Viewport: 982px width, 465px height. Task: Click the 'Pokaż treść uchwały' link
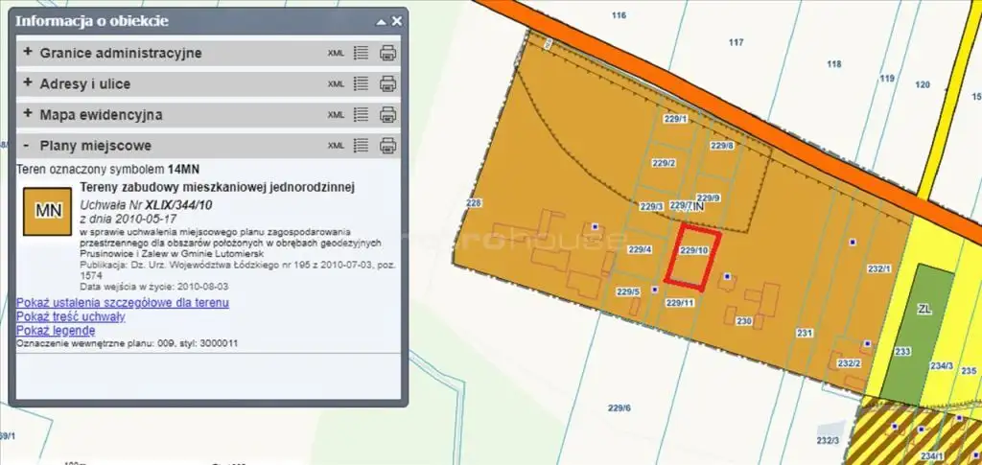[x=71, y=316]
